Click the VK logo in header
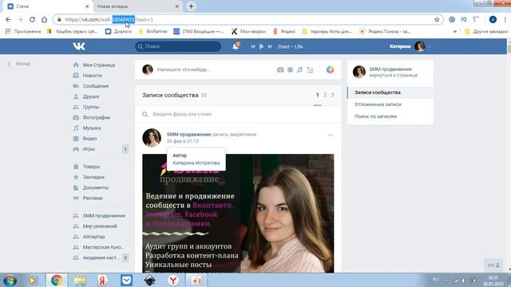 pos(79,46)
